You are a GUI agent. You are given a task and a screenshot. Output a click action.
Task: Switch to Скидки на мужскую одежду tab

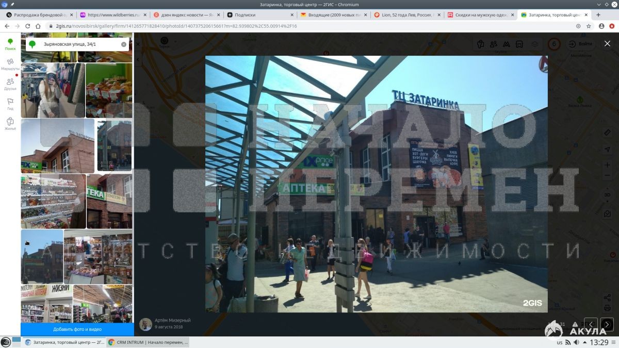[x=482, y=15]
